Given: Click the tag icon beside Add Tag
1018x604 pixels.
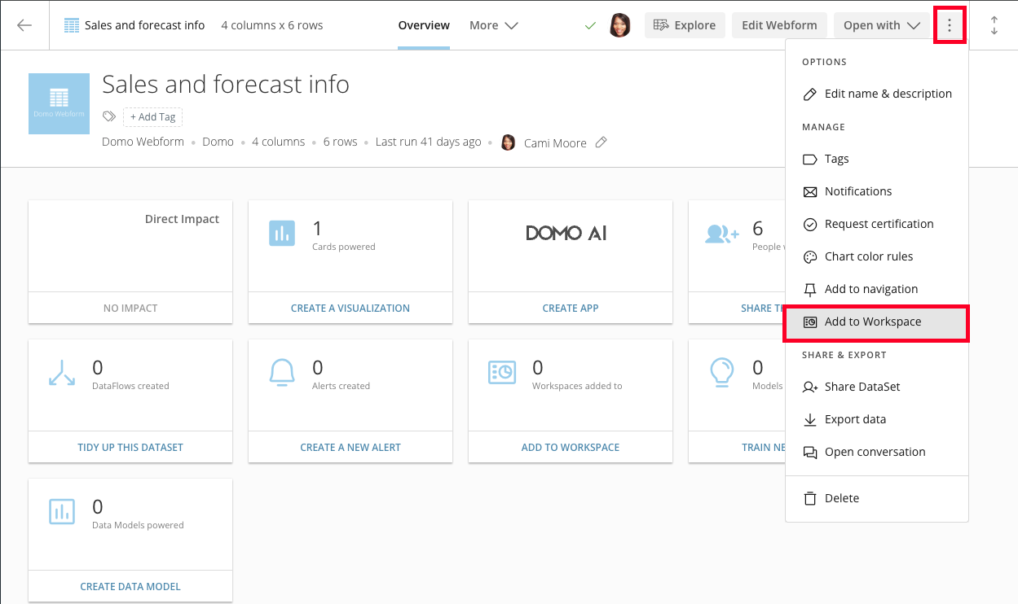Looking at the screenshot, I should click(109, 116).
